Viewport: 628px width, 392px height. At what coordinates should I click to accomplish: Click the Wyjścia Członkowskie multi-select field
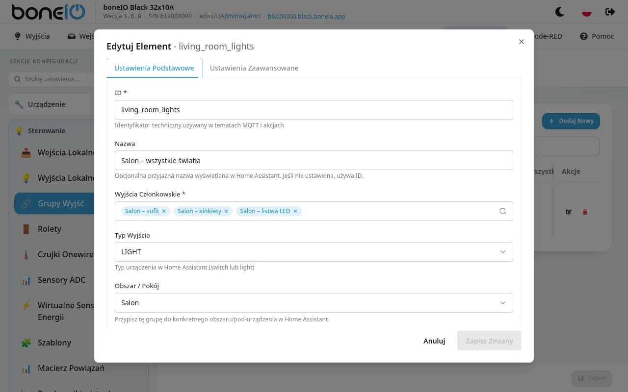314,211
